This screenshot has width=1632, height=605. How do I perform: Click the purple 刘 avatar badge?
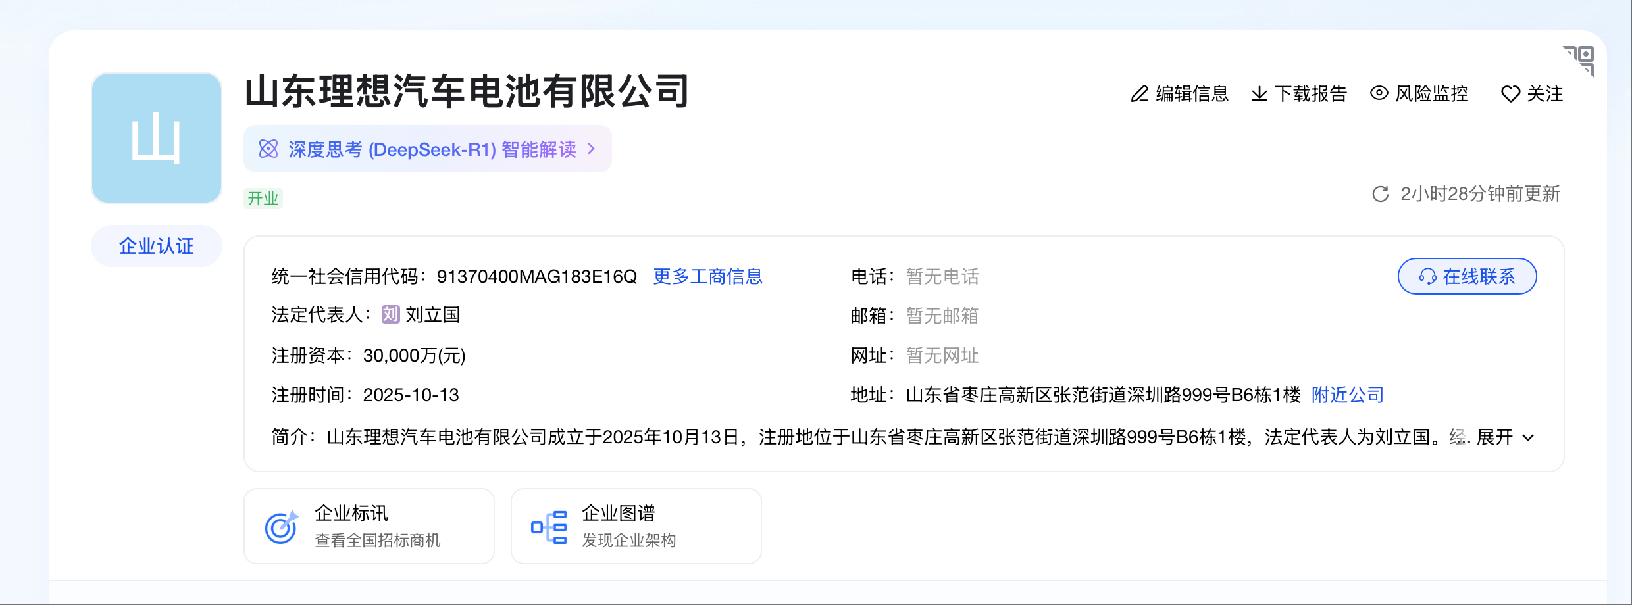390,315
